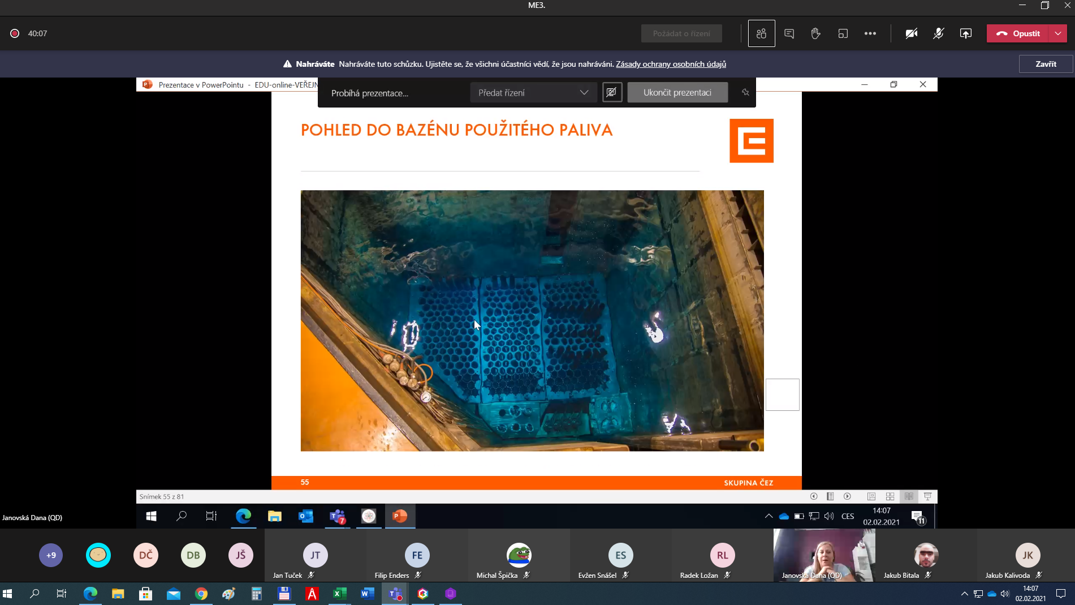The image size is (1075, 605).
Task: Click the ČEZ logo on the slide
Action: coord(752,140)
